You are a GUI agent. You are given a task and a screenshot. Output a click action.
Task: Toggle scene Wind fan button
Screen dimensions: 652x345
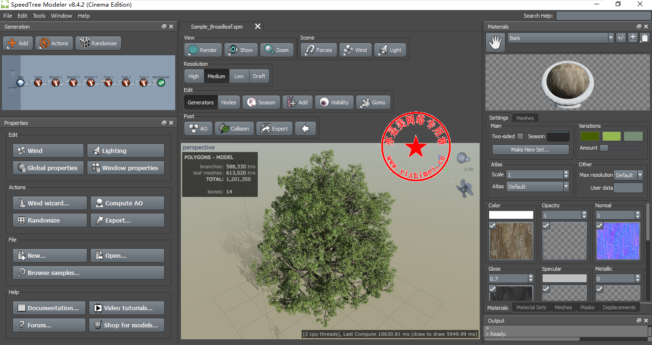coord(356,50)
